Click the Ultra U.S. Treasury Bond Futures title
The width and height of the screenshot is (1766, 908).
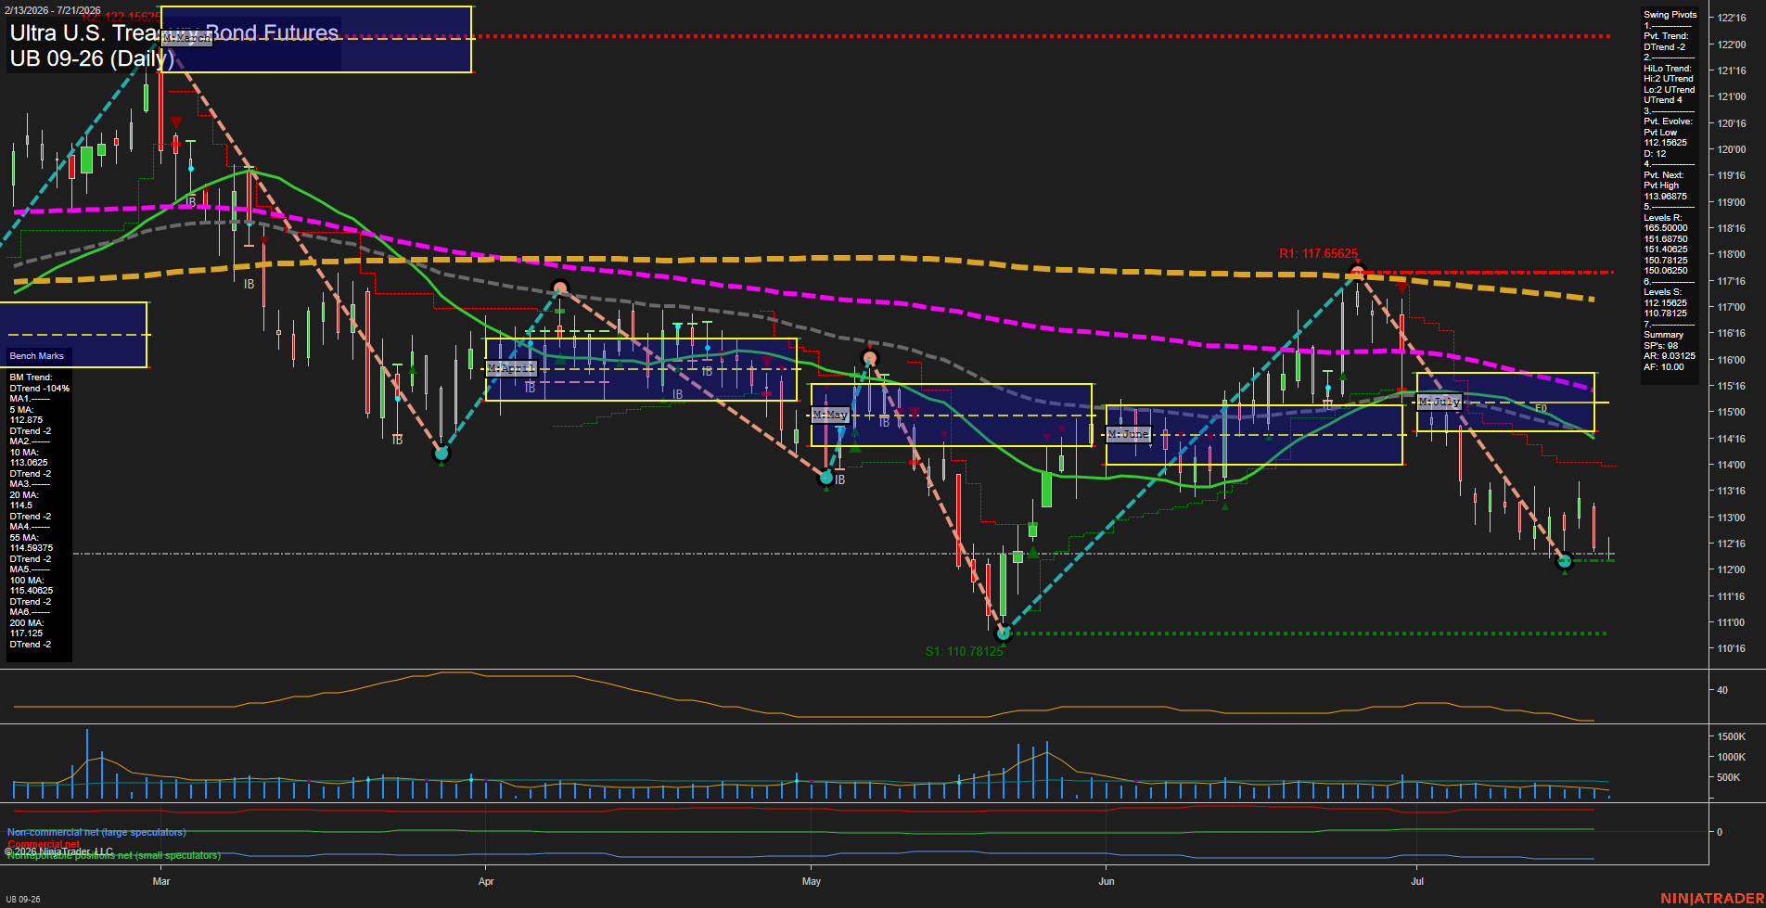tap(174, 33)
